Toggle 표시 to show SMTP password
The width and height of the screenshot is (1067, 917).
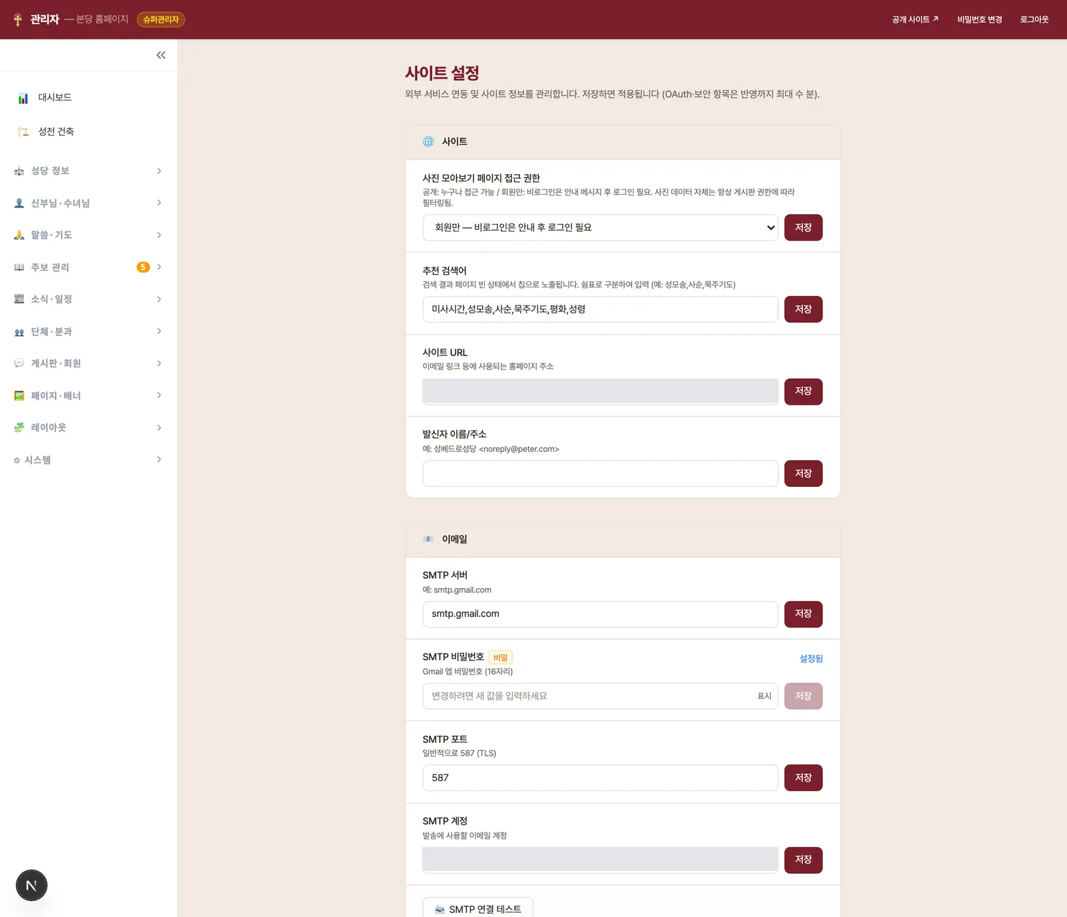pos(764,696)
